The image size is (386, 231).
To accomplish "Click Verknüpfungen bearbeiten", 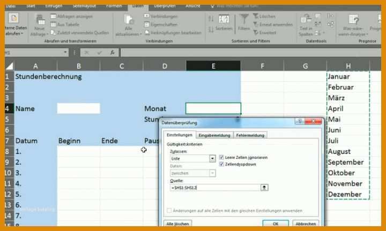I will tap(173, 33).
